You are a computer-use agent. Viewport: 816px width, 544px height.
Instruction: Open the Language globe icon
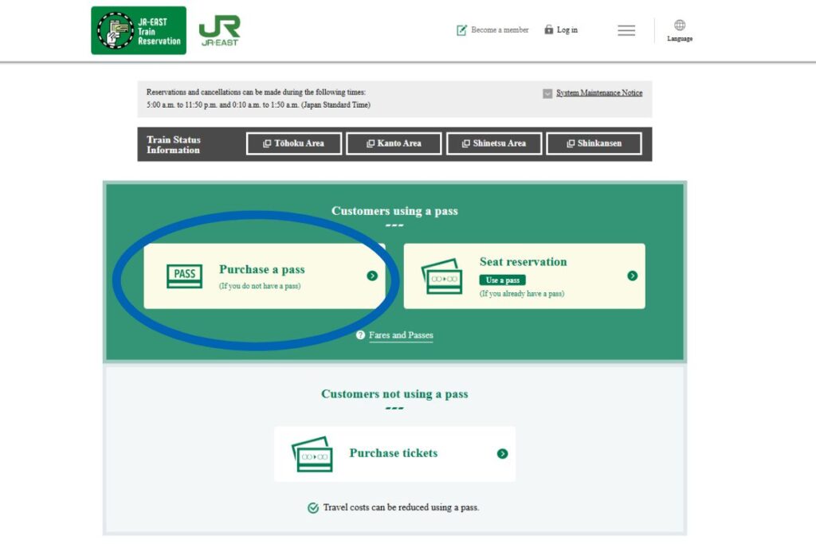679,25
